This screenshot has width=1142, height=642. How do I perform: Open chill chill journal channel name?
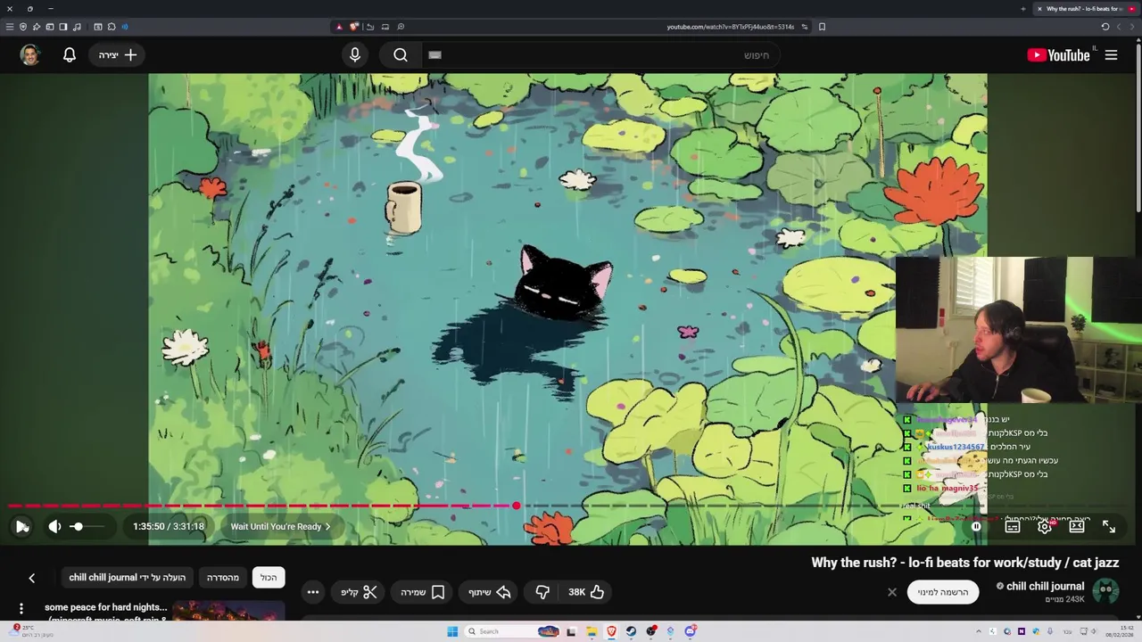tap(1045, 586)
